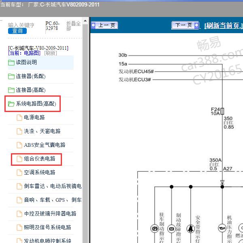Click the 刷新 link beside 当前：电路图
243x243 pixels.
51,53
